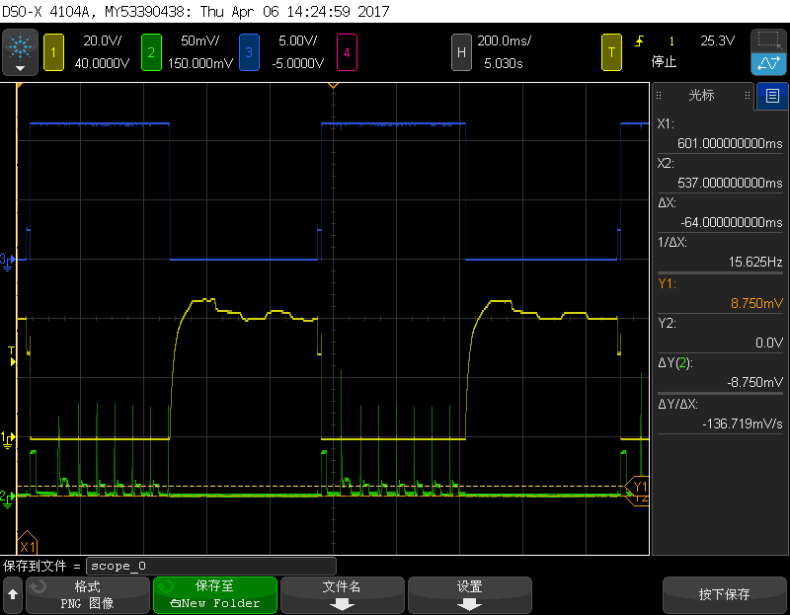This screenshot has width=790, height=615.
Task: Click the scope_0 file name field
Action: tap(211, 567)
